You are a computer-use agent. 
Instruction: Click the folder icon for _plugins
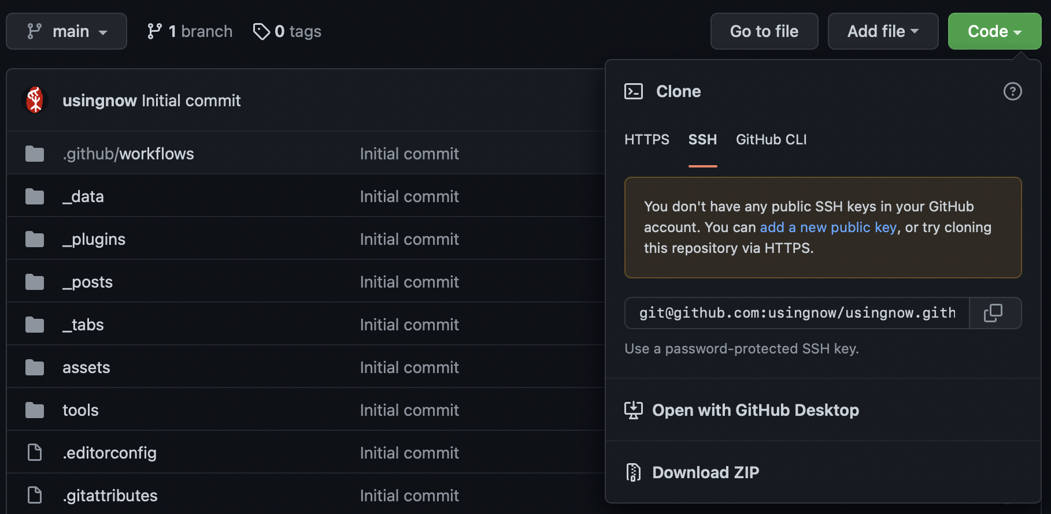[35, 239]
